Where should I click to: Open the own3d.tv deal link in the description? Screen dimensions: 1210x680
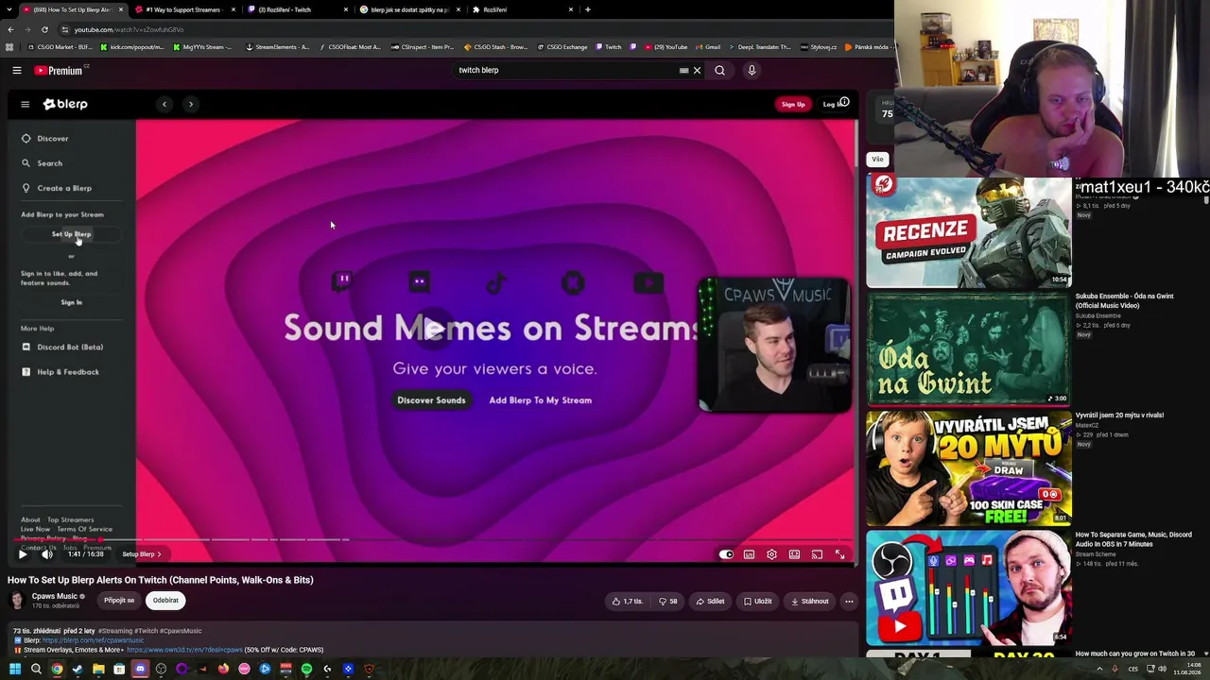[184, 650]
